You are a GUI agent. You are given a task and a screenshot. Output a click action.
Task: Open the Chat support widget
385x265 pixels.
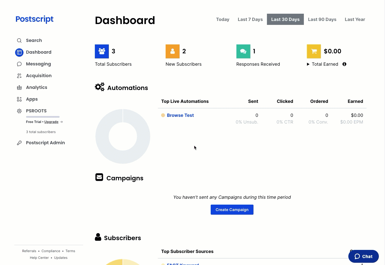pyautogui.click(x=363, y=256)
